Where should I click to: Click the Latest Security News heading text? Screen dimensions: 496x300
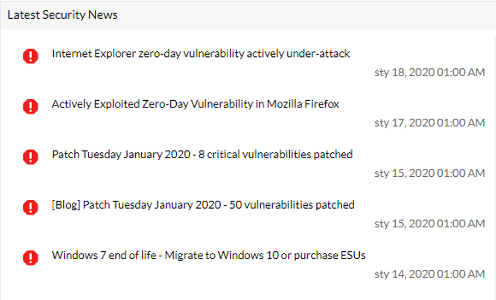[x=62, y=15]
